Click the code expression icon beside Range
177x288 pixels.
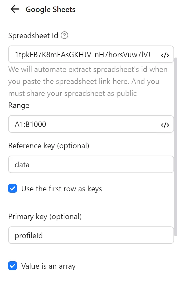coord(165,125)
